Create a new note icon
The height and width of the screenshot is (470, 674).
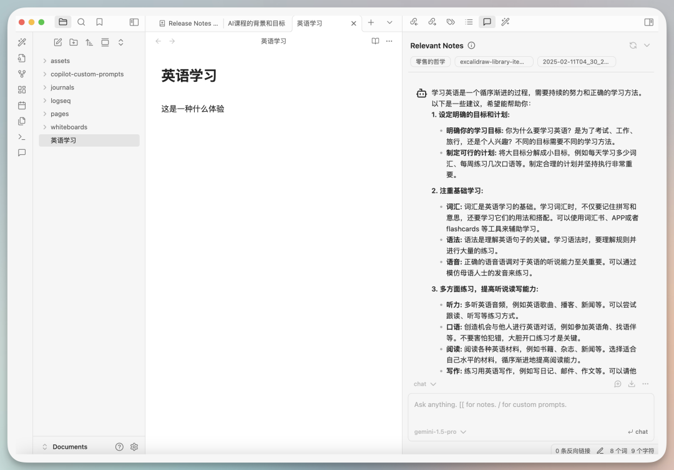tap(57, 42)
